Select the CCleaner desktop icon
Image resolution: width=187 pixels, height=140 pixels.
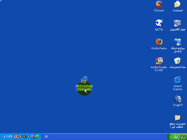(159, 5)
